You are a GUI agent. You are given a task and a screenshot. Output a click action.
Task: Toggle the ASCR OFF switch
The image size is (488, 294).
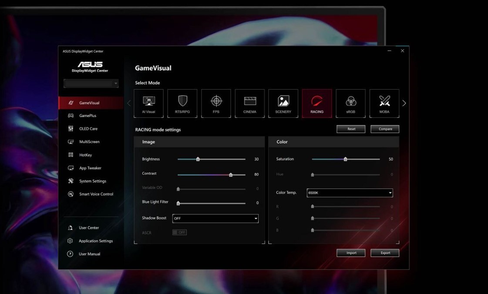tap(180, 232)
